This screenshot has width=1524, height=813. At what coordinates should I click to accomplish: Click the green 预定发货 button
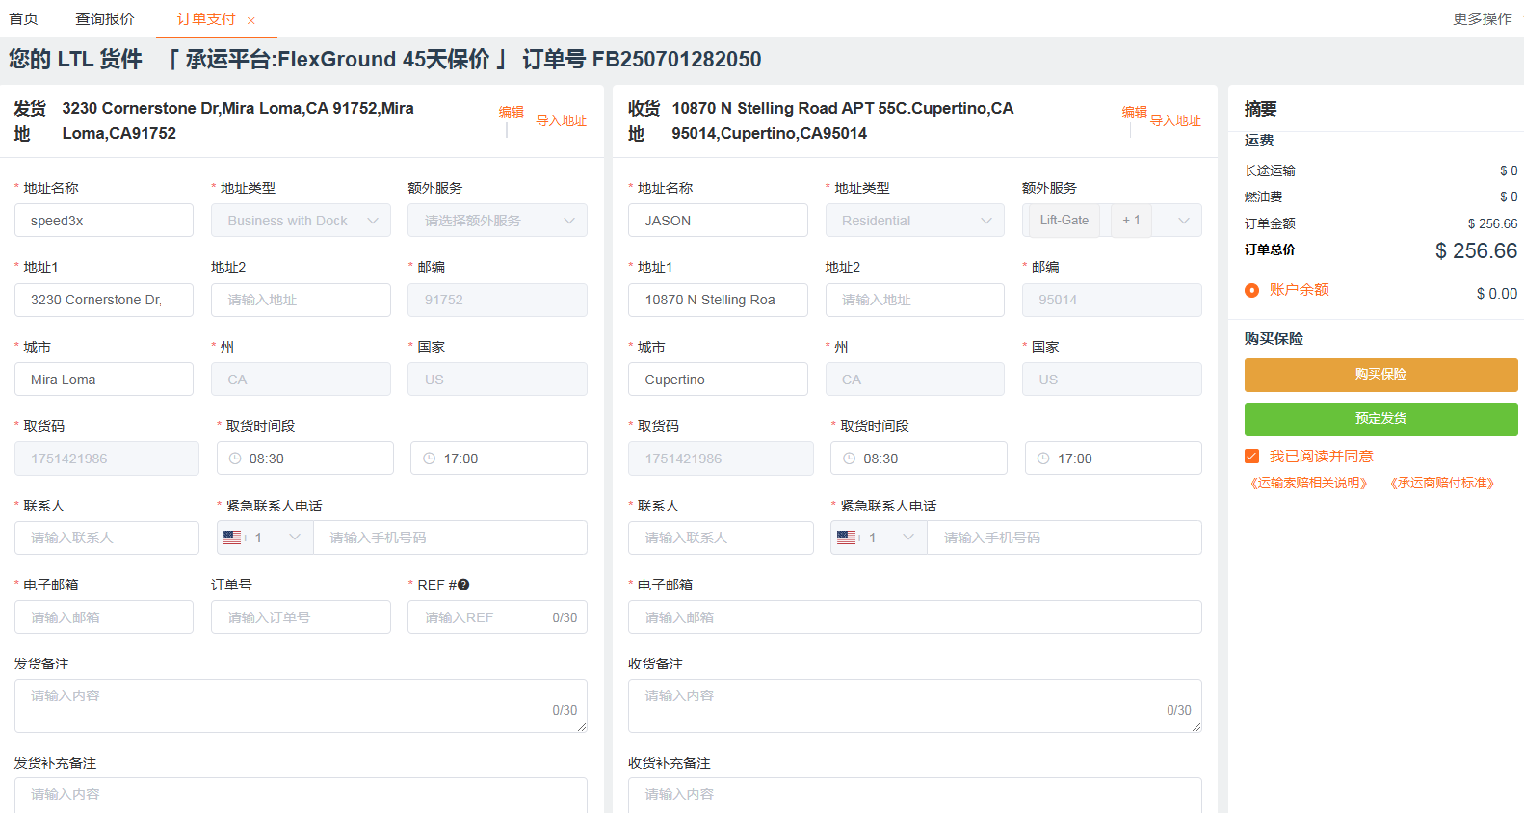(x=1380, y=419)
